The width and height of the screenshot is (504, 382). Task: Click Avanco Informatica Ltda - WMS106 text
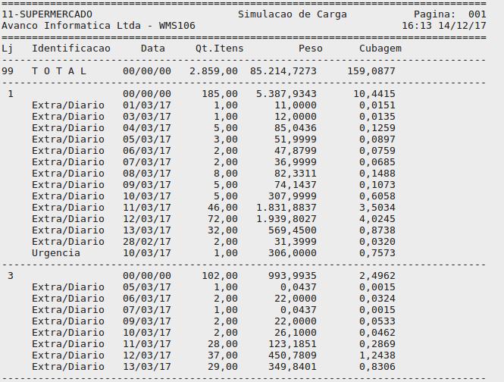[x=99, y=26]
